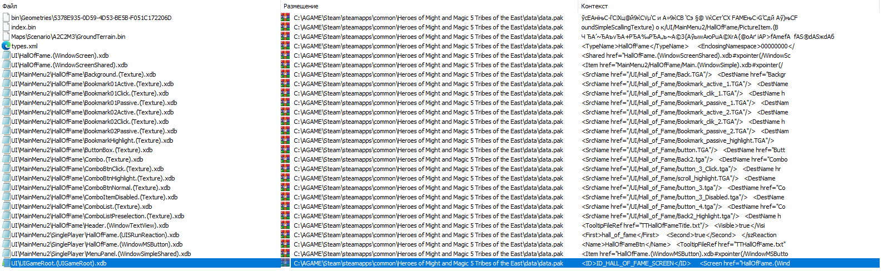The width and height of the screenshot is (883, 271).
Task: Select the MenuPanel.(WindowSimpleShared).xdb row
Action: (x=101, y=254)
